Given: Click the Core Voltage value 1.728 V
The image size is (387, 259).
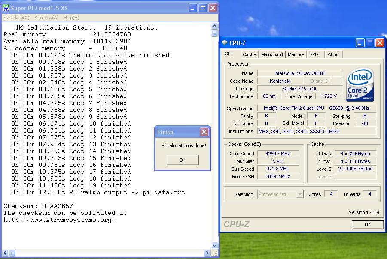Looking at the screenshot, I should click(x=329, y=96).
